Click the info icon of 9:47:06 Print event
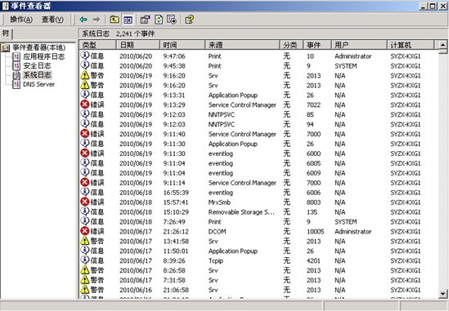Screen dimensions: 449x311 tap(85, 56)
